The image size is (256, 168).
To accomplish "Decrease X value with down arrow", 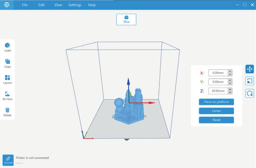I will (x=230, y=74).
